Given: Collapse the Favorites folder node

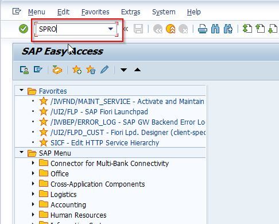Looking at the screenshot, I should 21,90.
